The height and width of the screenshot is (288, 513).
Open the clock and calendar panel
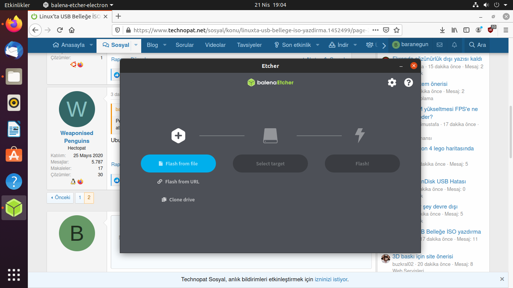point(270,5)
